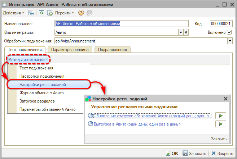Click the help question mark icon

click(81, 13)
